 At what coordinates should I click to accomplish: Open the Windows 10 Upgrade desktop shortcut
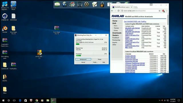(x=5, y=6)
